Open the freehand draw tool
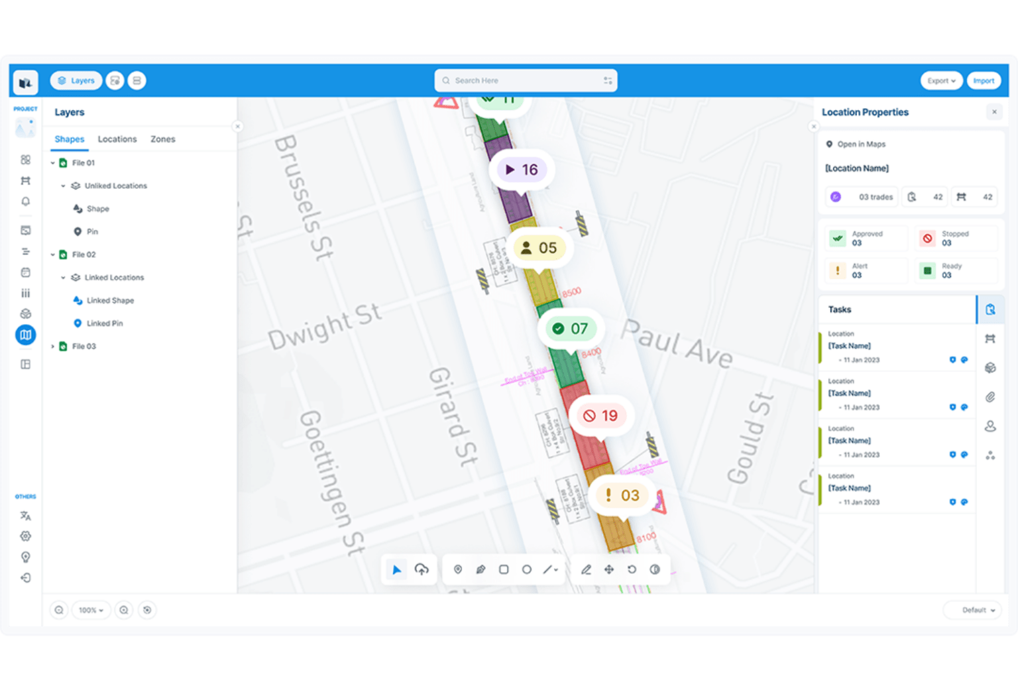The image size is (1018, 696). pos(481,569)
